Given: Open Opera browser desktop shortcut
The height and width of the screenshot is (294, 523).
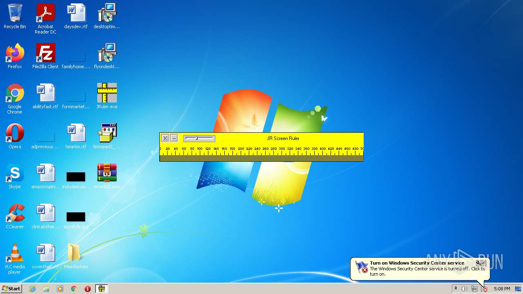Looking at the screenshot, I should [x=15, y=136].
